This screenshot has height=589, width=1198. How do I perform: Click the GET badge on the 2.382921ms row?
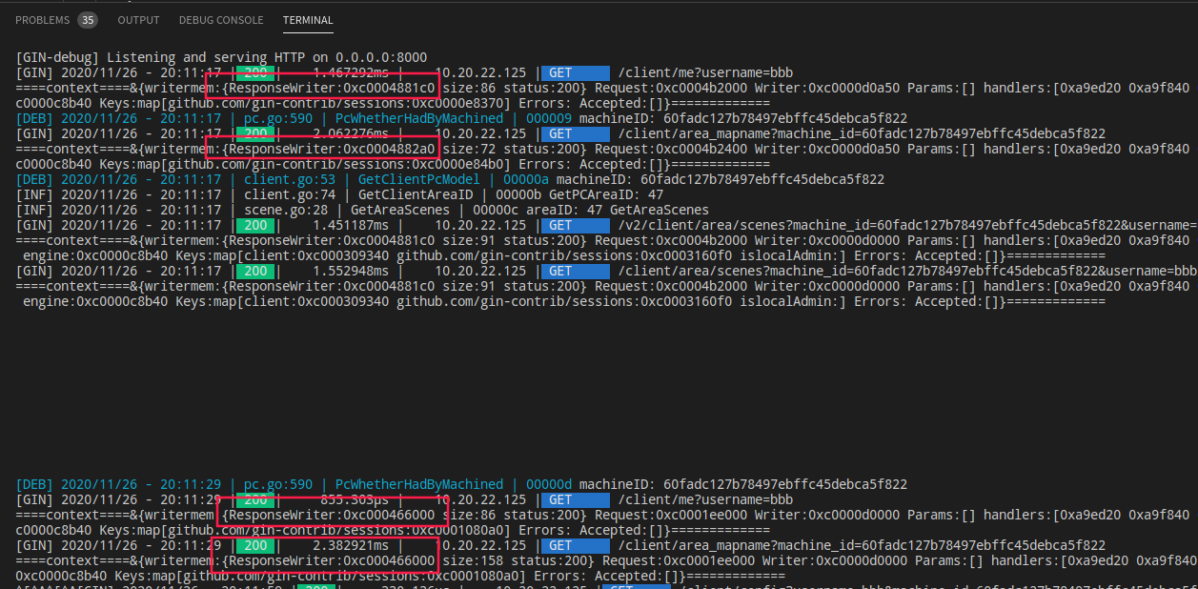click(x=576, y=545)
